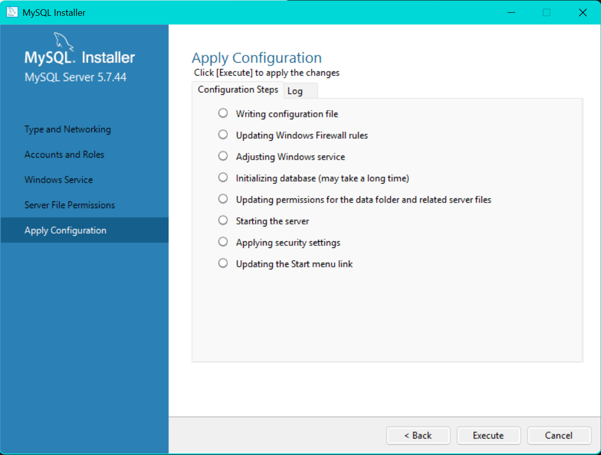Minimize the MySQL Installer window
This screenshot has width=601, height=455.
tap(510, 13)
